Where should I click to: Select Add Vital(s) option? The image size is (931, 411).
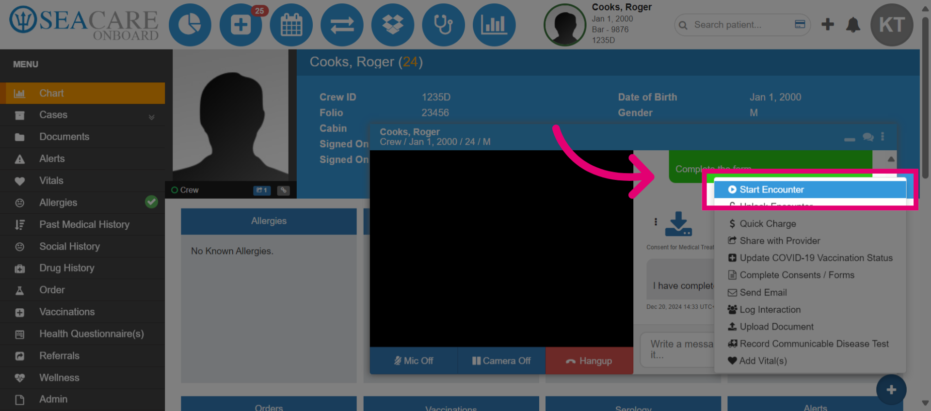point(810,361)
